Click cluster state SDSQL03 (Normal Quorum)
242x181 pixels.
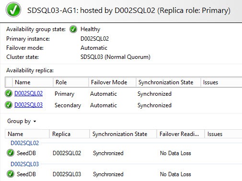point(115,57)
